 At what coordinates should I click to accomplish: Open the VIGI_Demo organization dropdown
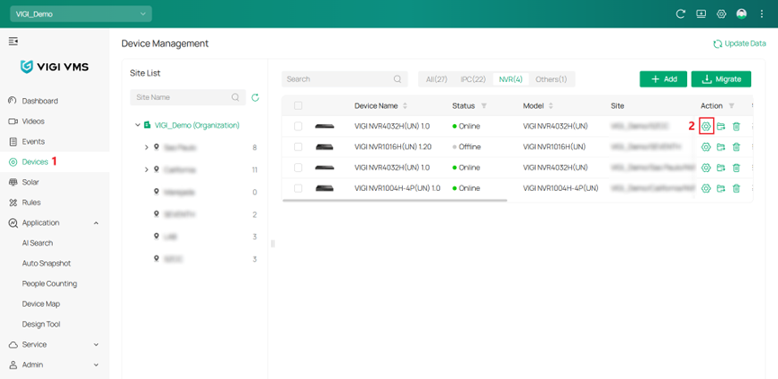81,14
